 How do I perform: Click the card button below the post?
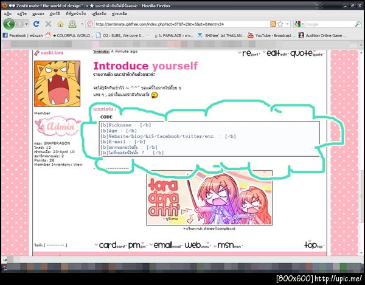[x=111, y=246]
